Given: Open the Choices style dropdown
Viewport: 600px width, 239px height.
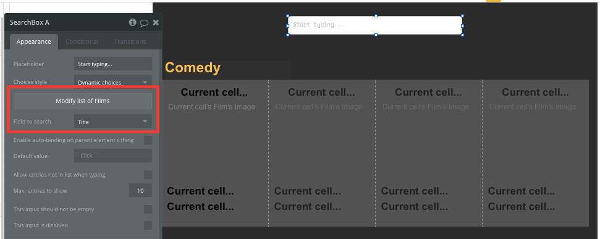Looking at the screenshot, I should [113, 82].
